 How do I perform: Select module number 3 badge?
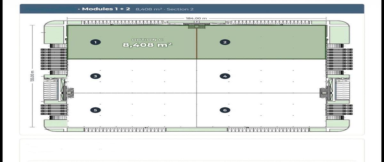point(95,76)
